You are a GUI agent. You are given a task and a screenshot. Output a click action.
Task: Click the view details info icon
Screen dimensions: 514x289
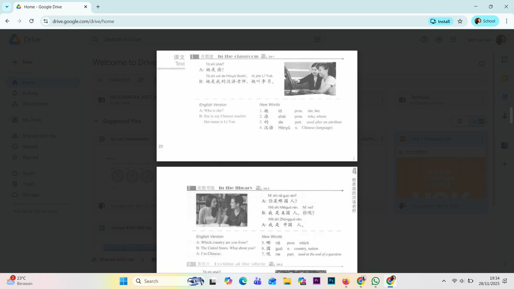click(482, 63)
